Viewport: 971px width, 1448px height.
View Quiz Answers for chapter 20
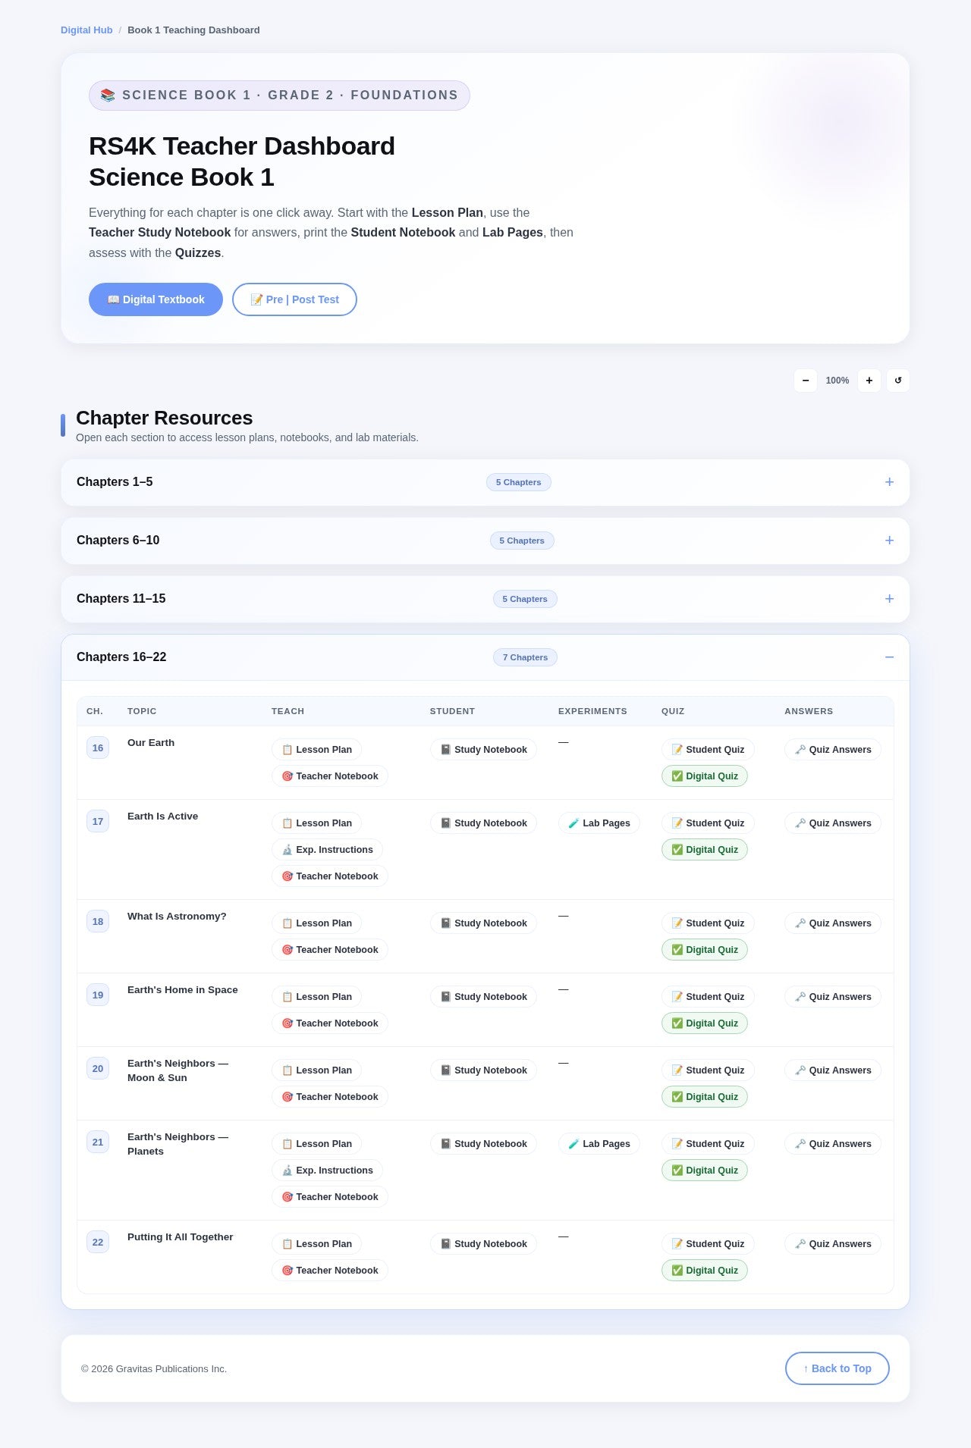pyautogui.click(x=833, y=1070)
